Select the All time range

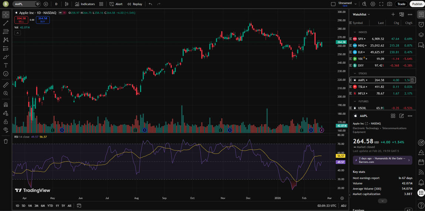70,205
